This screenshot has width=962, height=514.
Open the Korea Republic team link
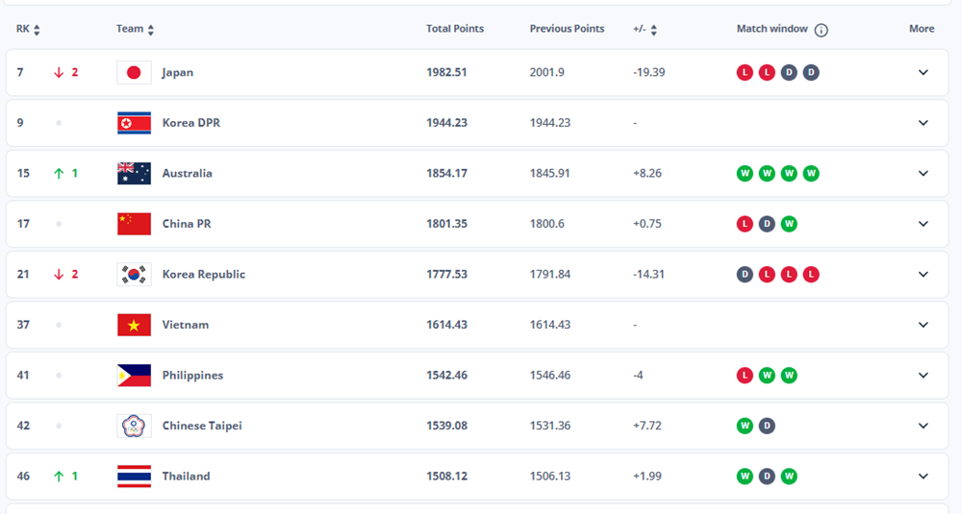[x=203, y=275]
